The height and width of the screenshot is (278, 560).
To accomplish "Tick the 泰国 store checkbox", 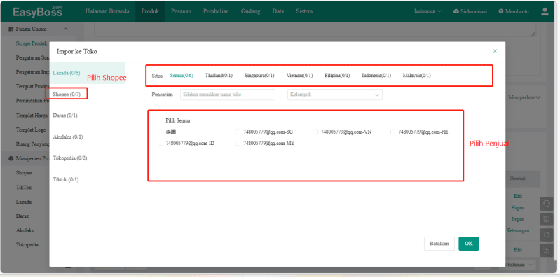I will click(x=161, y=132).
